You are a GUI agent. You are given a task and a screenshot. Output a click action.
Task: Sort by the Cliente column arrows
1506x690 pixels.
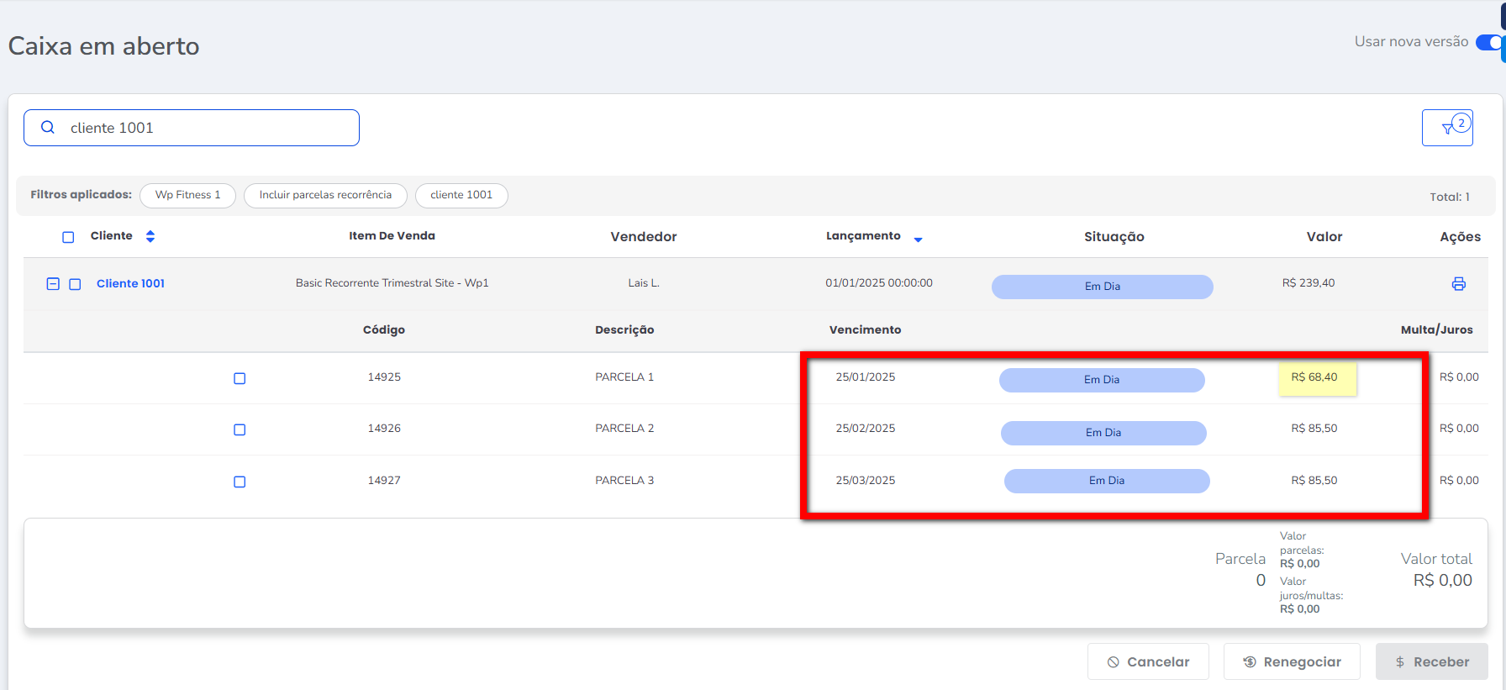point(150,236)
